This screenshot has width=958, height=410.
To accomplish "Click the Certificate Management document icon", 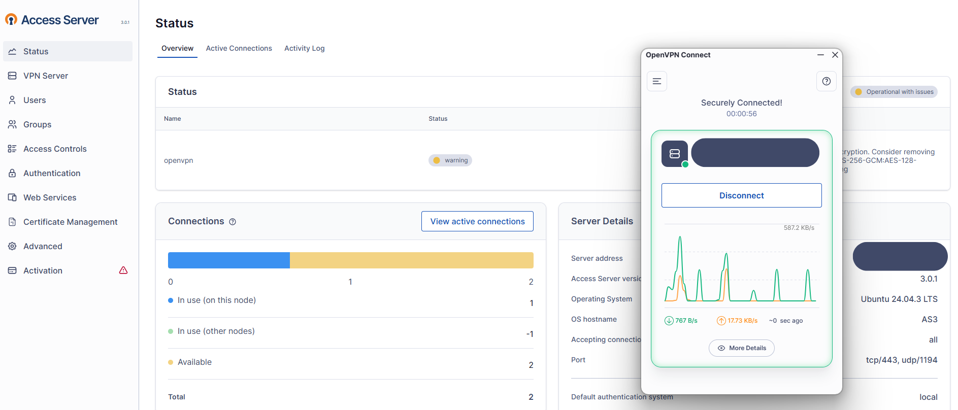I will 12,222.
